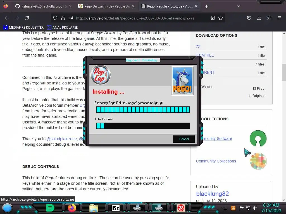Viewport: 286px width, 214px height.
Task: Open the shield tracking protection icon
Action: [55, 18]
